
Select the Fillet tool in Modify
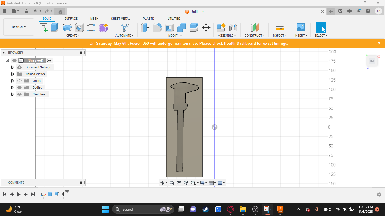point(157,28)
